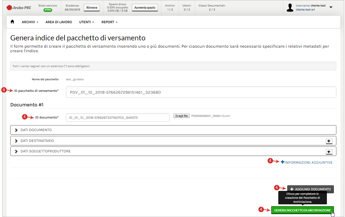Focus the ID pacchetto di versamento field
Screen dimensions: 345x217
pos(201,92)
